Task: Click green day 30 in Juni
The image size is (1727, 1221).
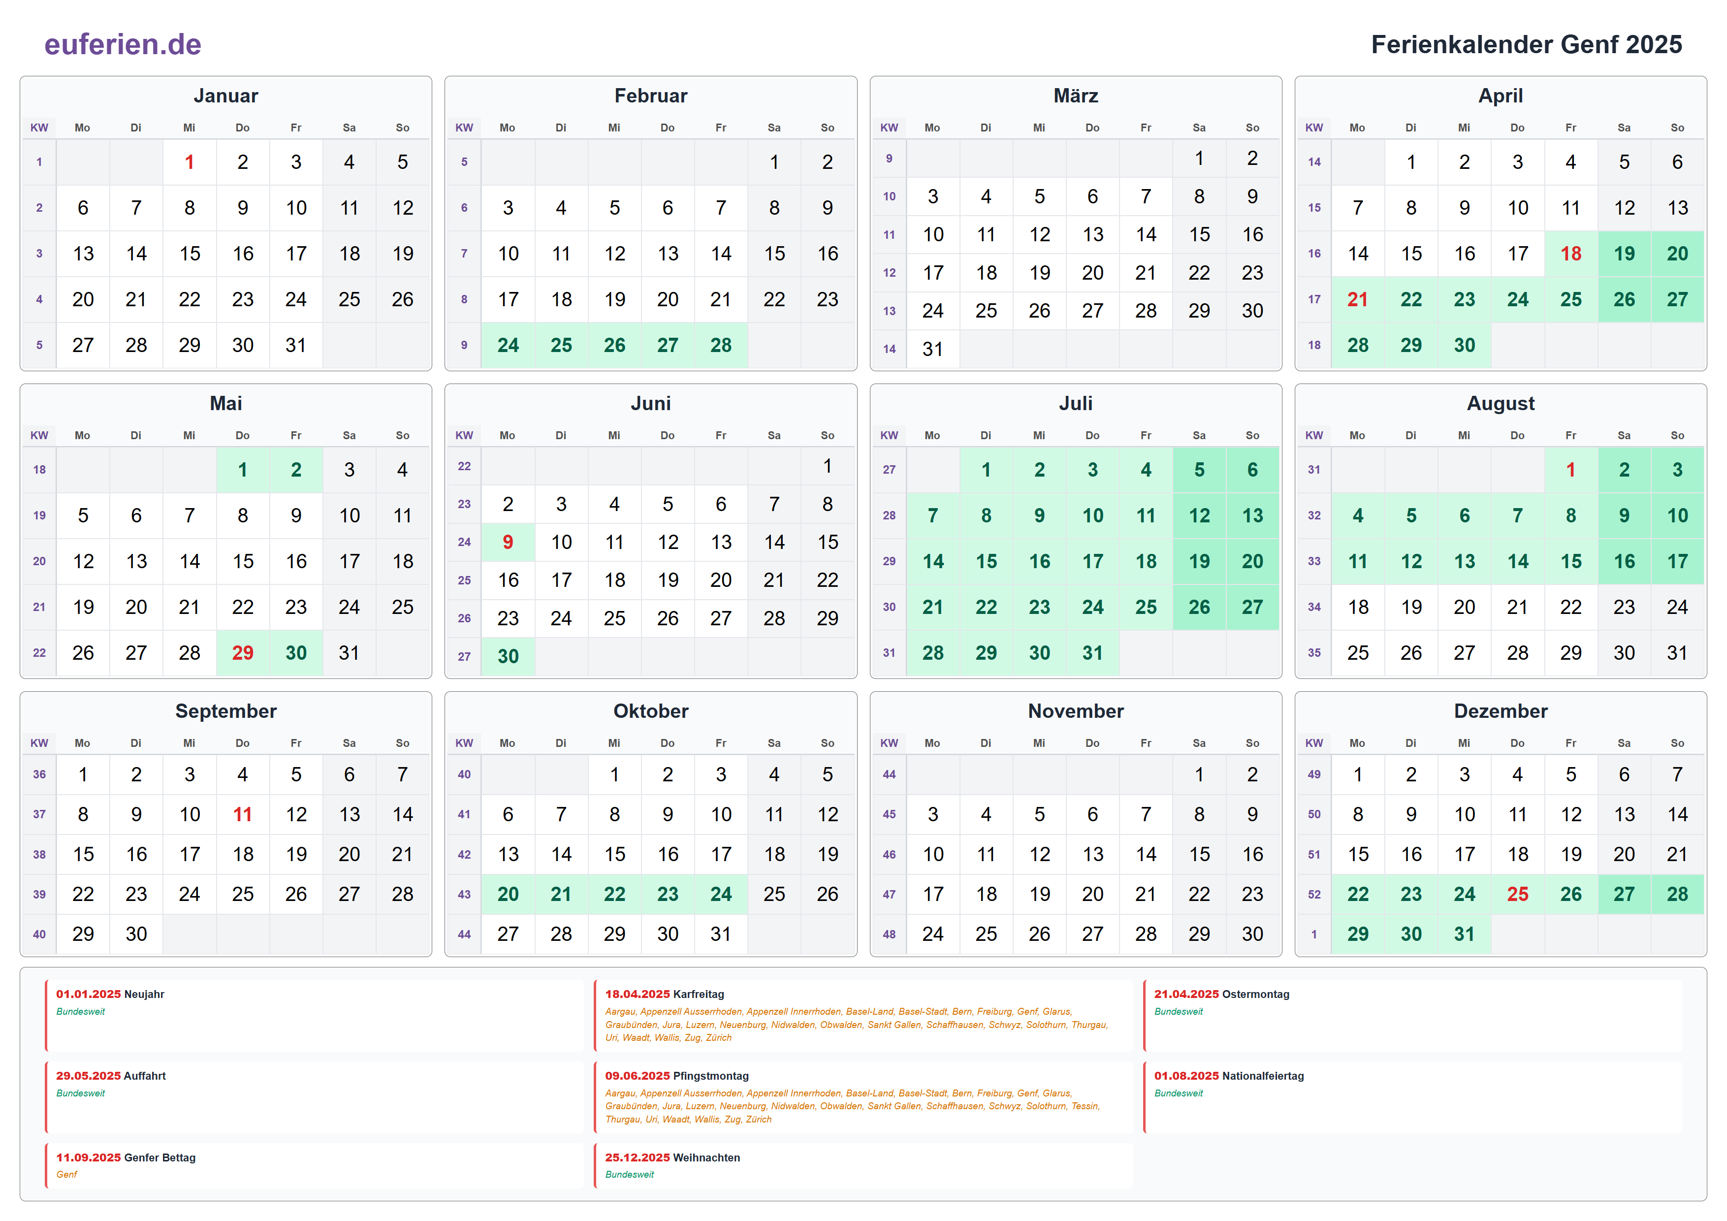Action: 508,657
